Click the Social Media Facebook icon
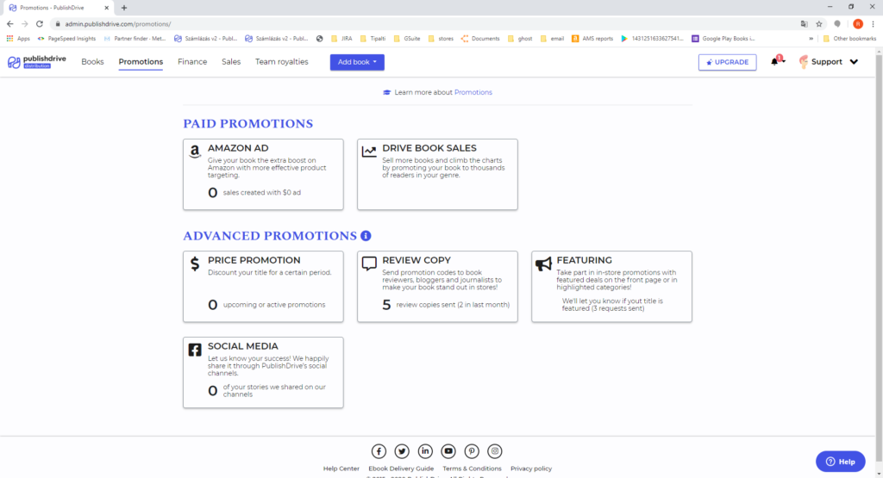Viewport: 883px width, 478px height. pyautogui.click(x=195, y=350)
